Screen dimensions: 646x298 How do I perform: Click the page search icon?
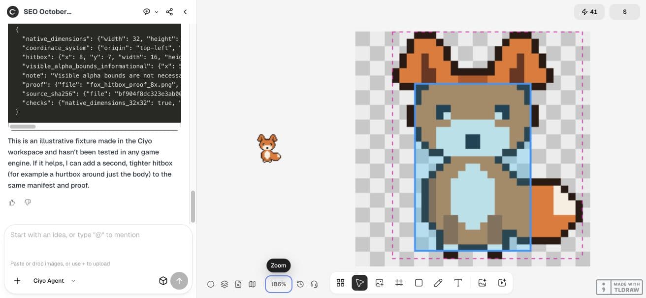click(x=238, y=284)
